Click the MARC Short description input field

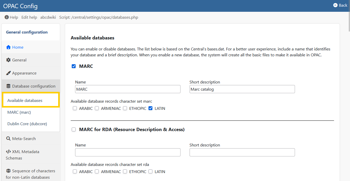pyautogui.click(x=242, y=89)
